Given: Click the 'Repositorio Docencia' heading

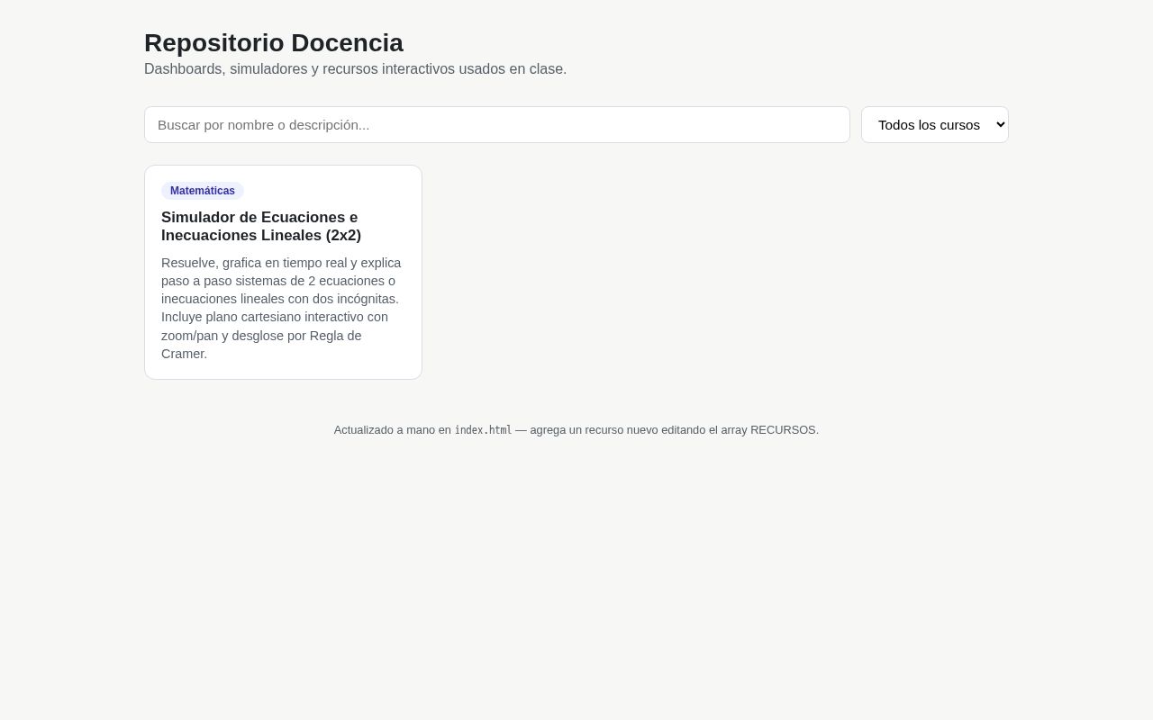Looking at the screenshot, I should 274,42.
